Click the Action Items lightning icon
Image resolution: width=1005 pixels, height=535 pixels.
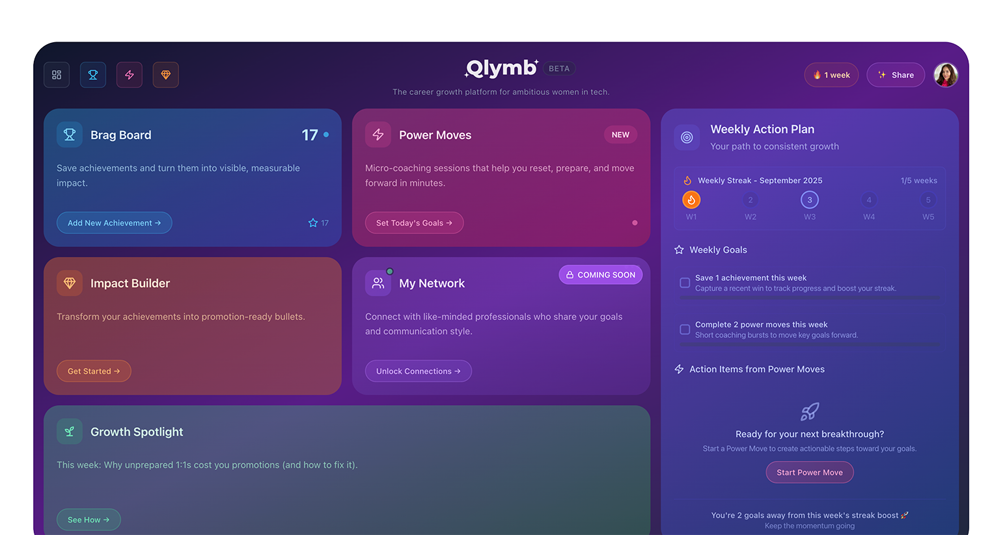pos(679,369)
